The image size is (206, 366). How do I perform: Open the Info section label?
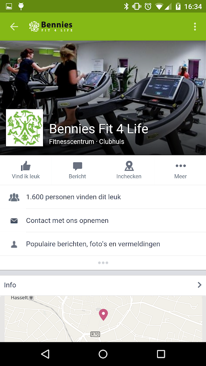10,285
